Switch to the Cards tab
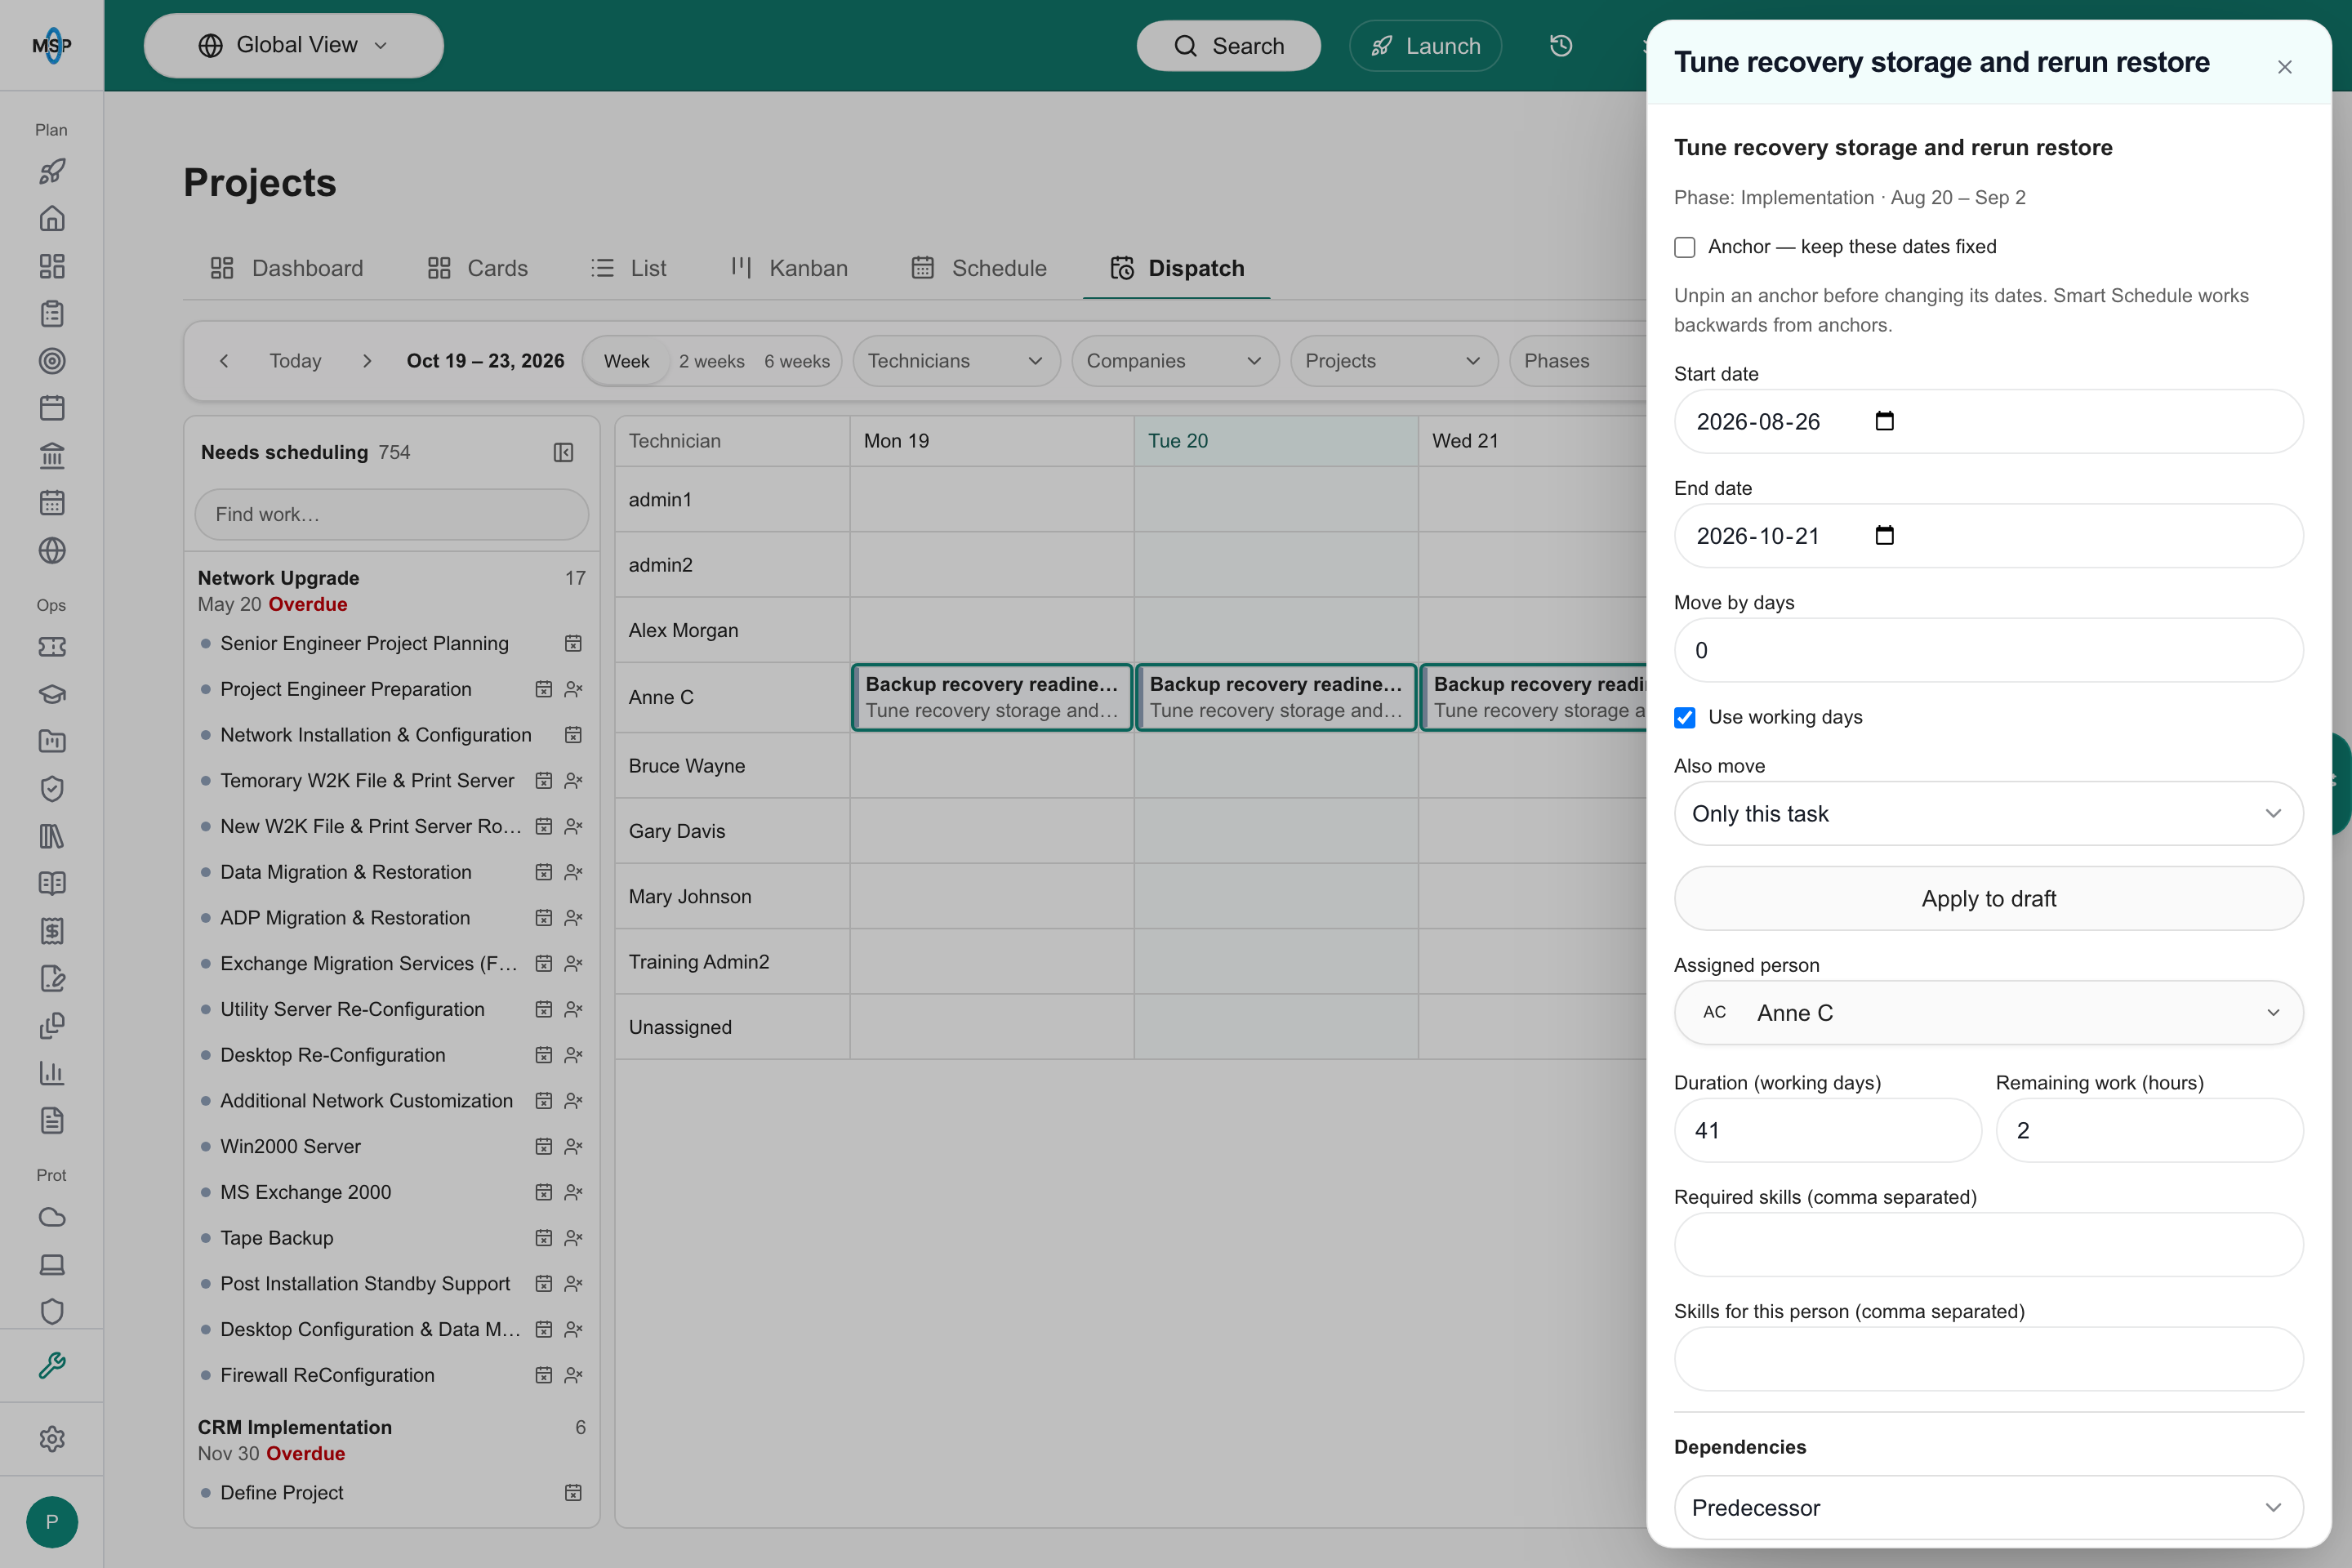The width and height of the screenshot is (2352, 1568). [478, 268]
